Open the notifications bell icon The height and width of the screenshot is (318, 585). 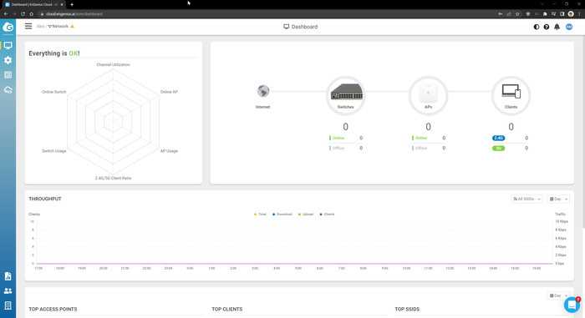pos(557,27)
